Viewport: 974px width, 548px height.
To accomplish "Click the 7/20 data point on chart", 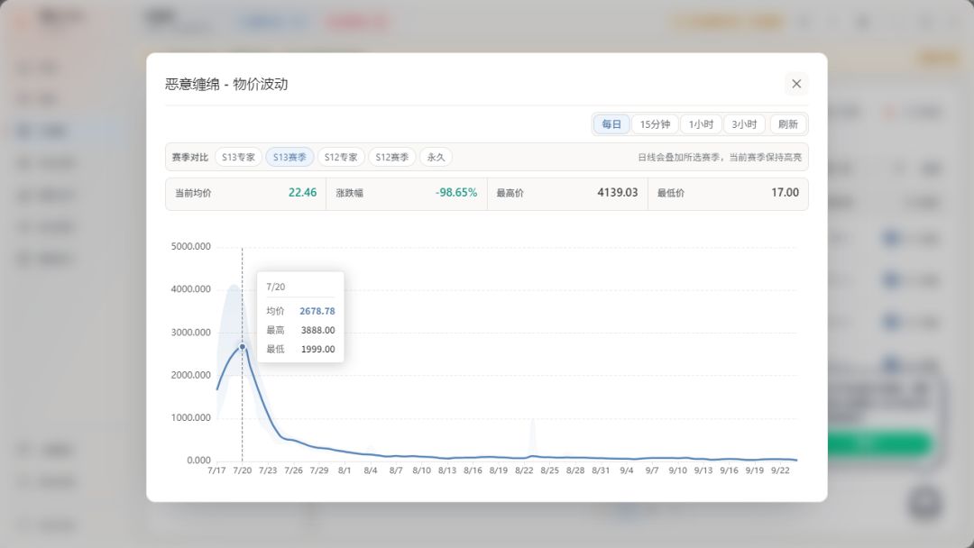I will coord(243,346).
